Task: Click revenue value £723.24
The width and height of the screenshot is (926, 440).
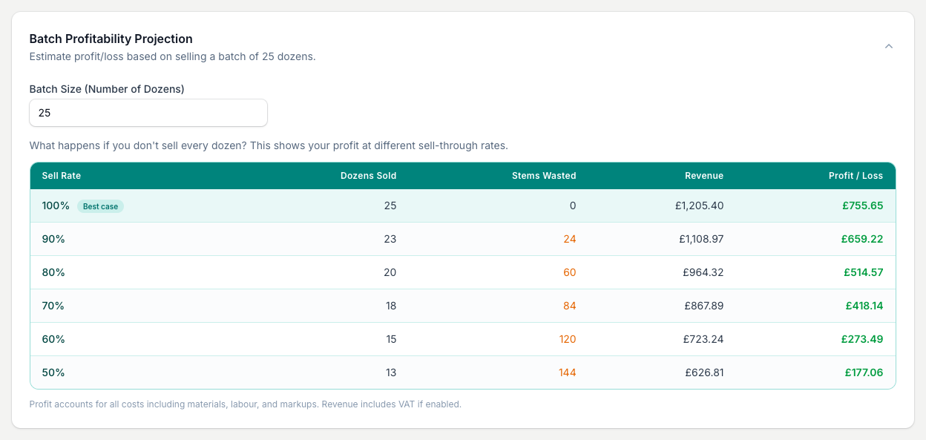Action: (x=703, y=339)
